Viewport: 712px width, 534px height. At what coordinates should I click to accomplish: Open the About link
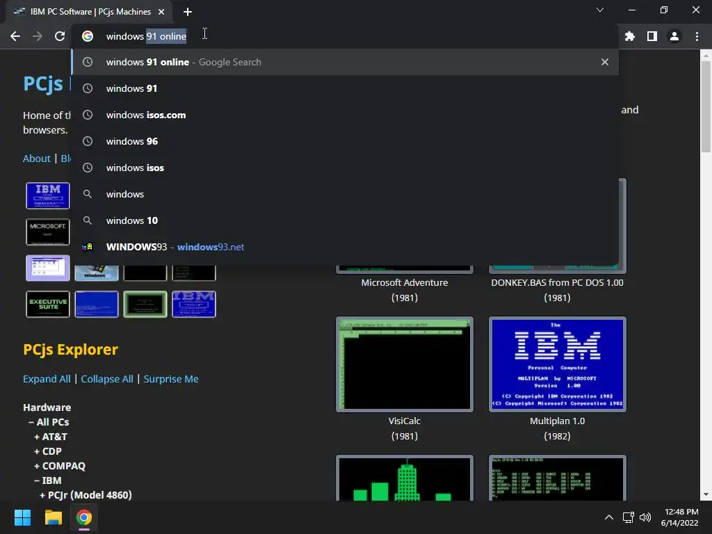click(37, 159)
